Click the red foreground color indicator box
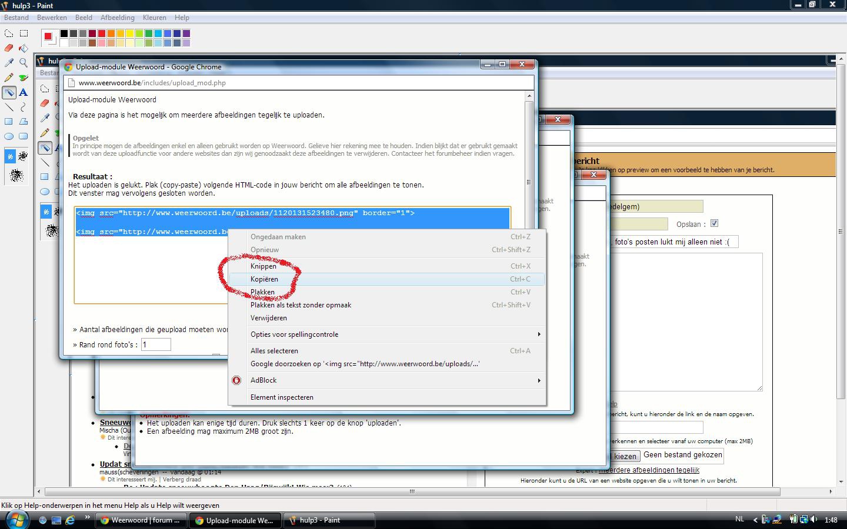This screenshot has width=847, height=529. point(48,36)
